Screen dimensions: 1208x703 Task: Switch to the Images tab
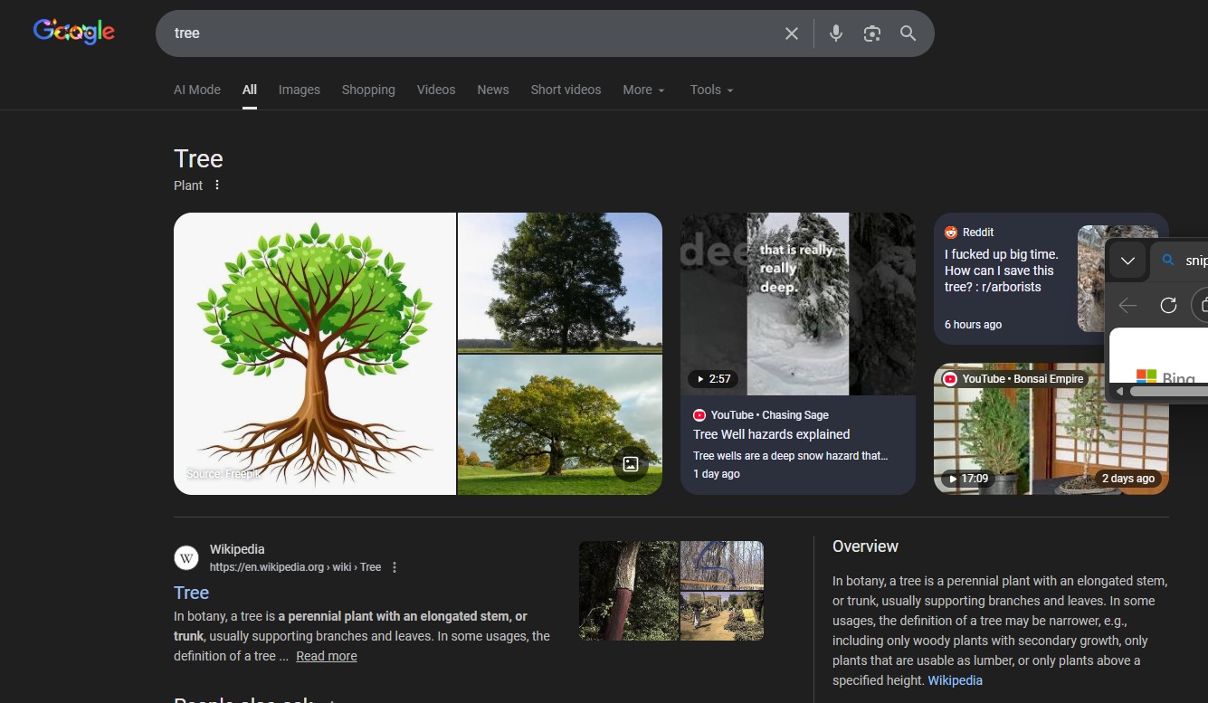click(x=299, y=90)
